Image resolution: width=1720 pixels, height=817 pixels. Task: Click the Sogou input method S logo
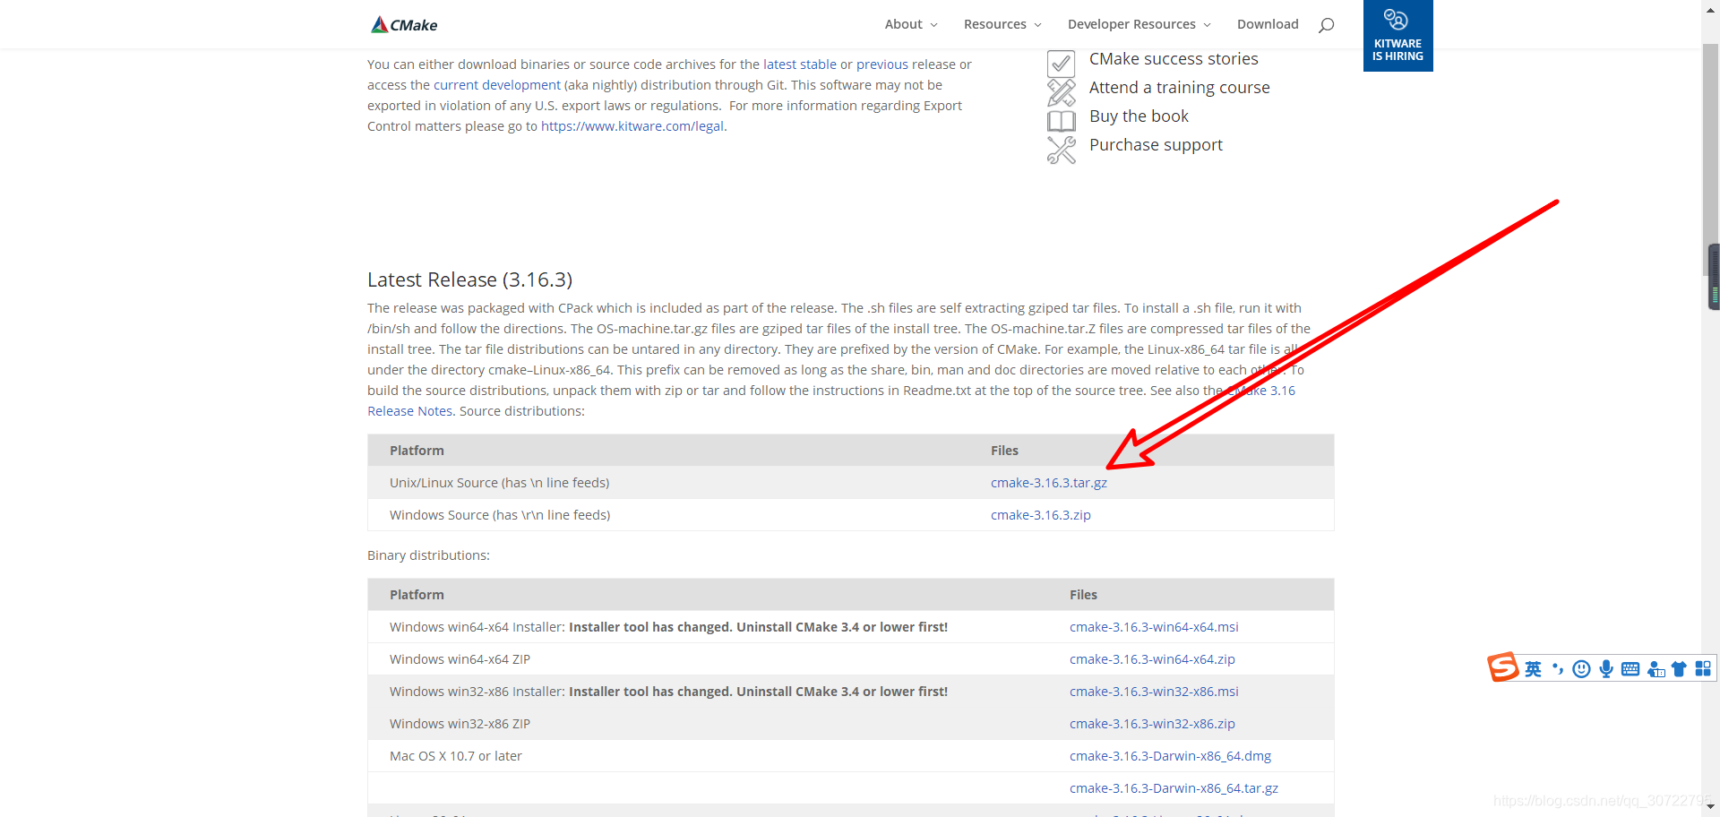pyautogui.click(x=1503, y=667)
